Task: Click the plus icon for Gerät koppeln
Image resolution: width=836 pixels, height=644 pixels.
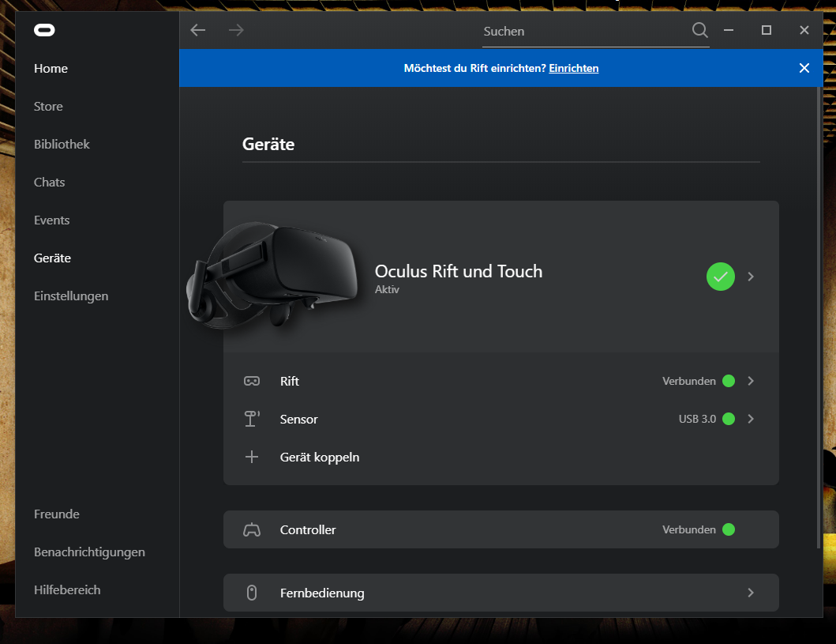Action: click(x=252, y=457)
